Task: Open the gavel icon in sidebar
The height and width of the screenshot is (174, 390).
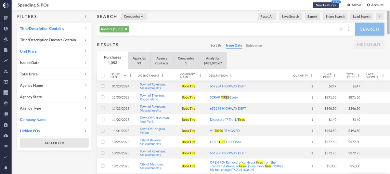Action: pos(6,39)
